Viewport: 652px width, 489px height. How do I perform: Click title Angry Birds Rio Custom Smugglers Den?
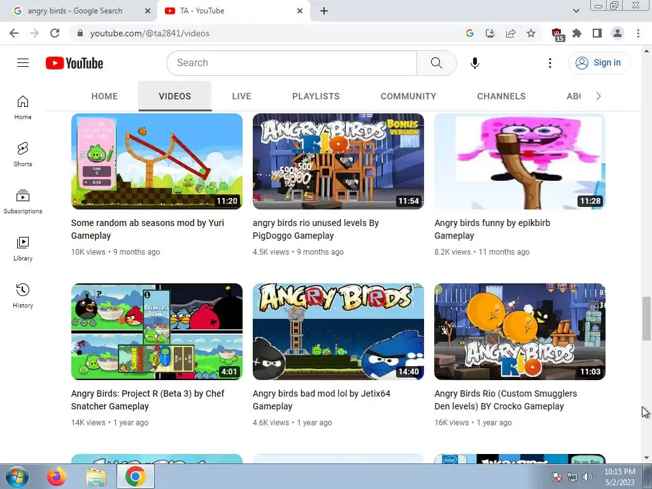tap(506, 400)
